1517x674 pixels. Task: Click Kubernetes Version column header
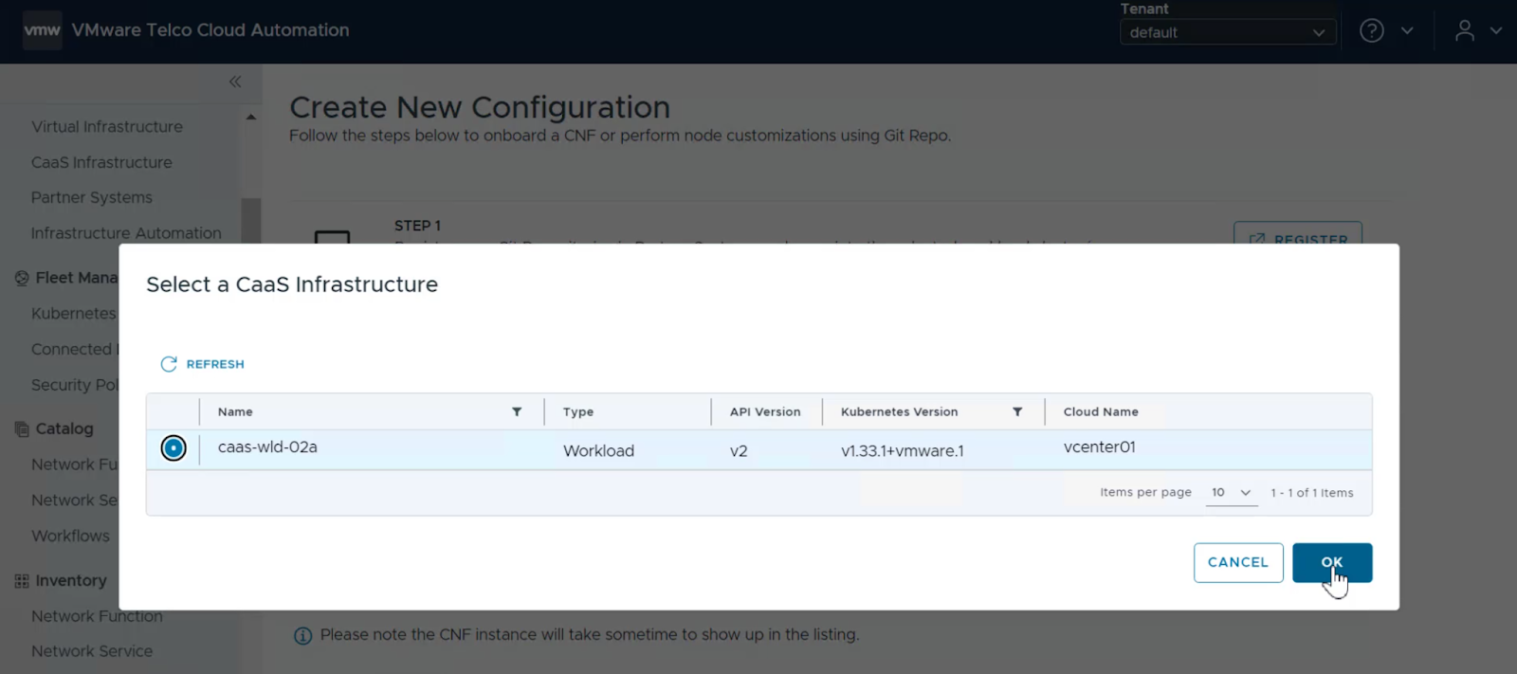coord(899,411)
